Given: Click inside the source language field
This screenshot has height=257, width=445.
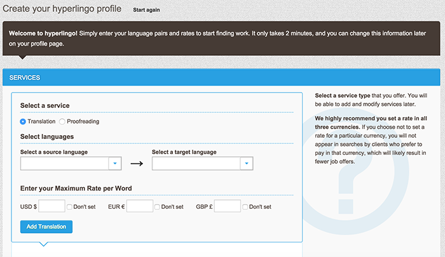Looking at the screenshot, I should pyautogui.click(x=64, y=164).
